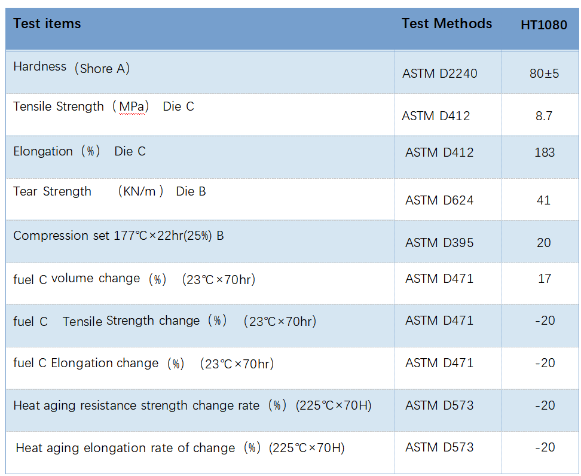The height and width of the screenshot is (476, 581).
Task: Click the "80±5" hardness value
Action: pyautogui.click(x=544, y=74)
